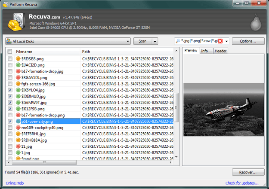The image size is (269, 189).
Task: Click the Recover button
Action: click(x=248, y=172)
